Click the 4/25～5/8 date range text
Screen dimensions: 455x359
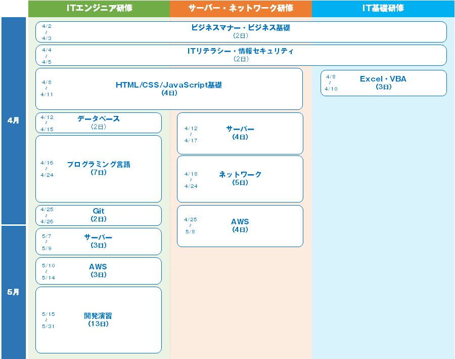[x=191, y=225]
